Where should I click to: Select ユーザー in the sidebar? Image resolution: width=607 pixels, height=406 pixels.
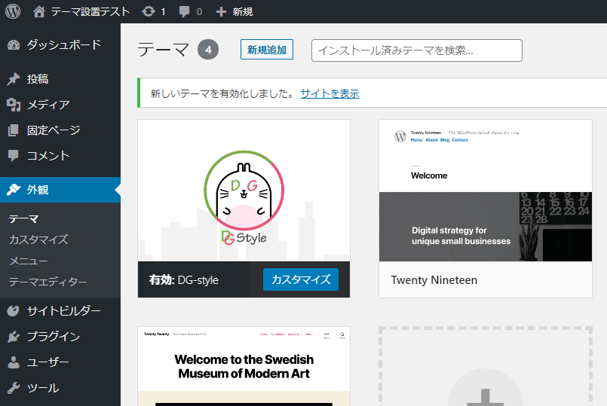click(48, 362)
